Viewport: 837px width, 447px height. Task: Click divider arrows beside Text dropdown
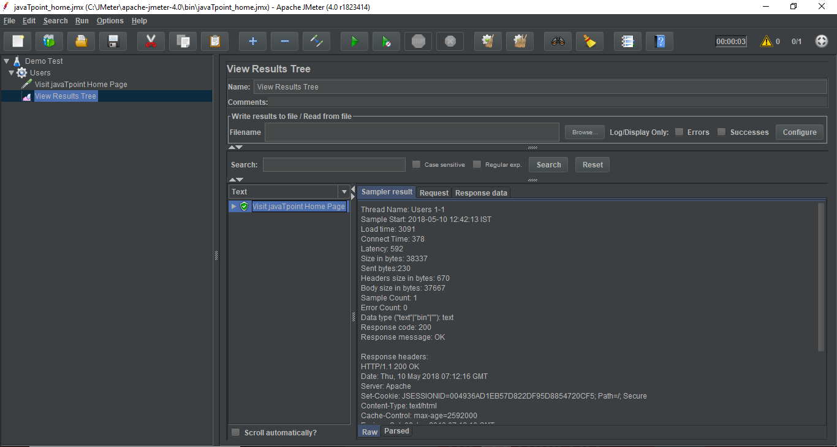(353, 192)
